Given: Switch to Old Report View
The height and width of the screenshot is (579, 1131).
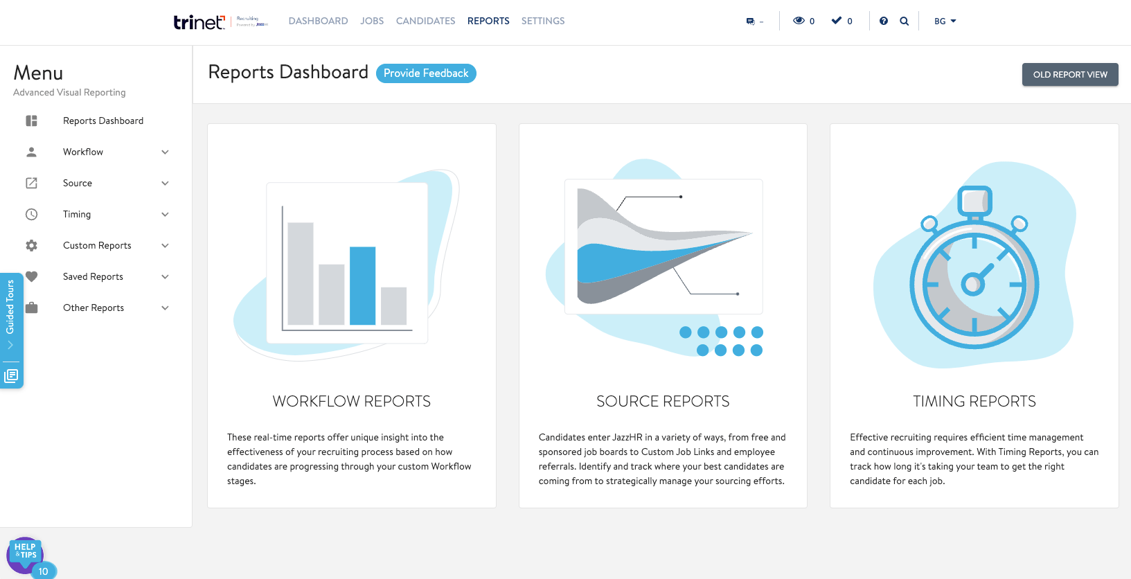Looking at the screenshot, I should point(1070,75).
